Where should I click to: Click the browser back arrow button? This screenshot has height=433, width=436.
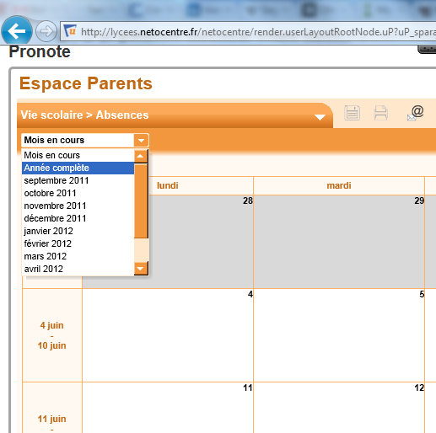17,31
